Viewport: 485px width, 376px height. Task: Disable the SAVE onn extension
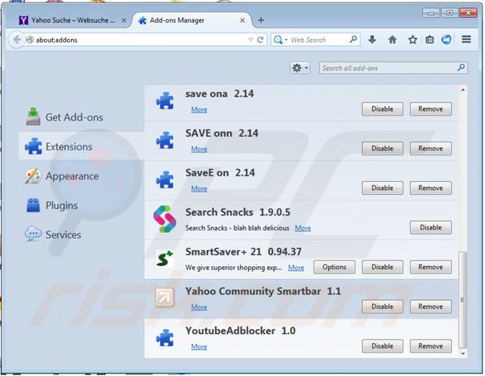click(382, 149)
